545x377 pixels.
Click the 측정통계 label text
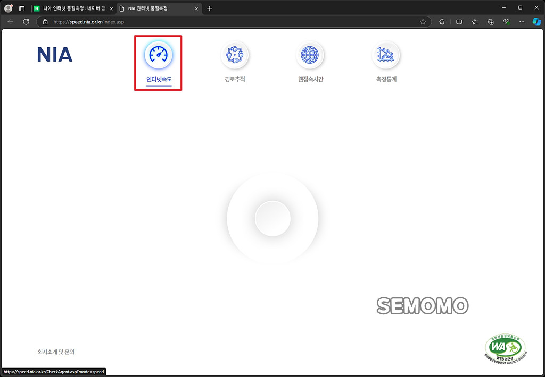[x=386, y=79]
